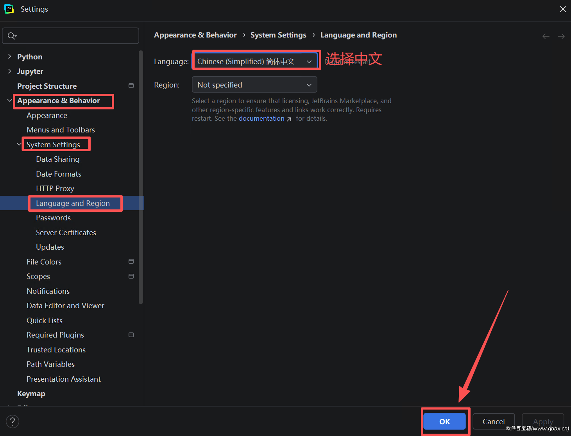Navigate forward with the right arrow
Viewport: 571px width, 436px height.
click(561, 36)
